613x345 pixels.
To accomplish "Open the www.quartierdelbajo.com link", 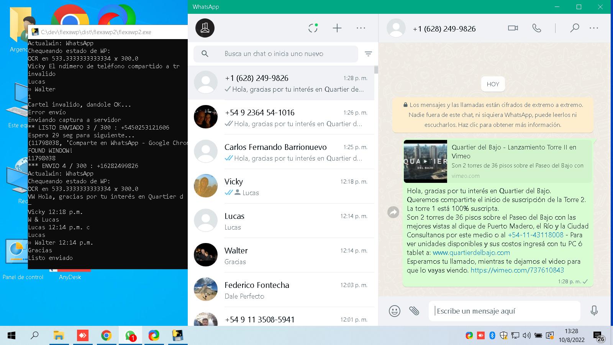I will click(471, 253).
